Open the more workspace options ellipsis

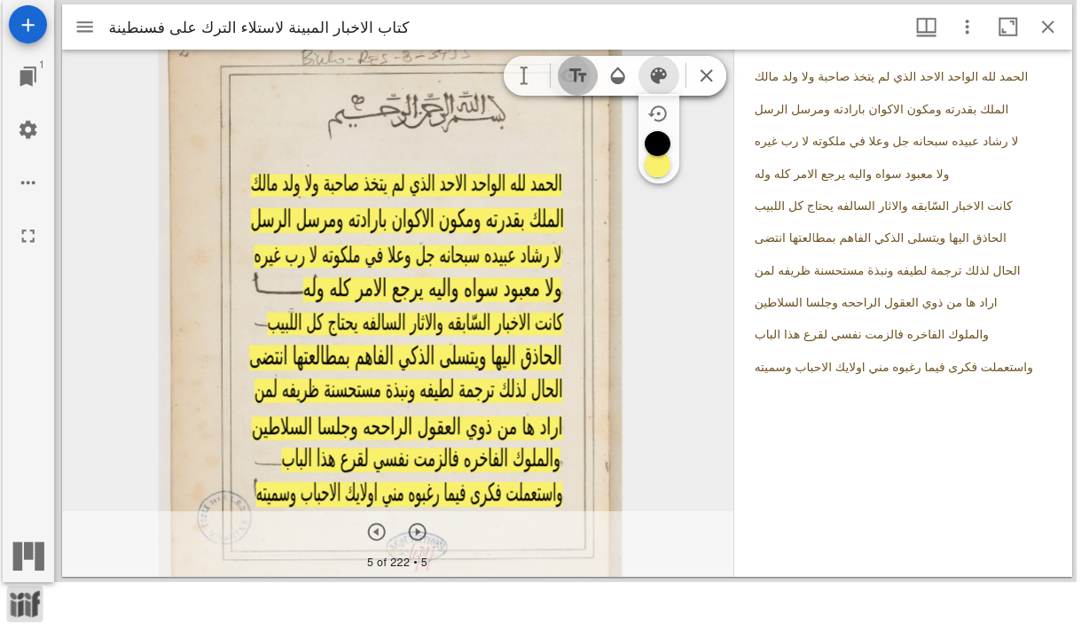click(27, 183)
